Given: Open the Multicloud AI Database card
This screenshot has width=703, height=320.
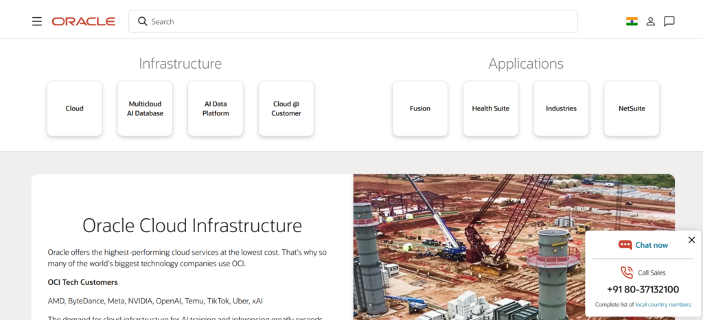Looking at the screenshot, I should pos(145,108).
